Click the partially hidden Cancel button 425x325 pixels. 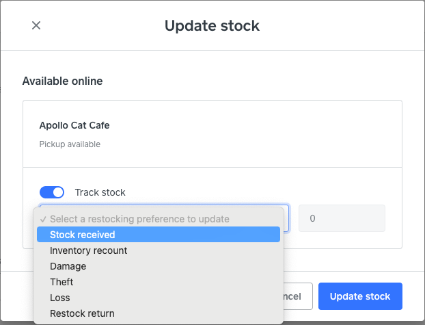(298, 296)
